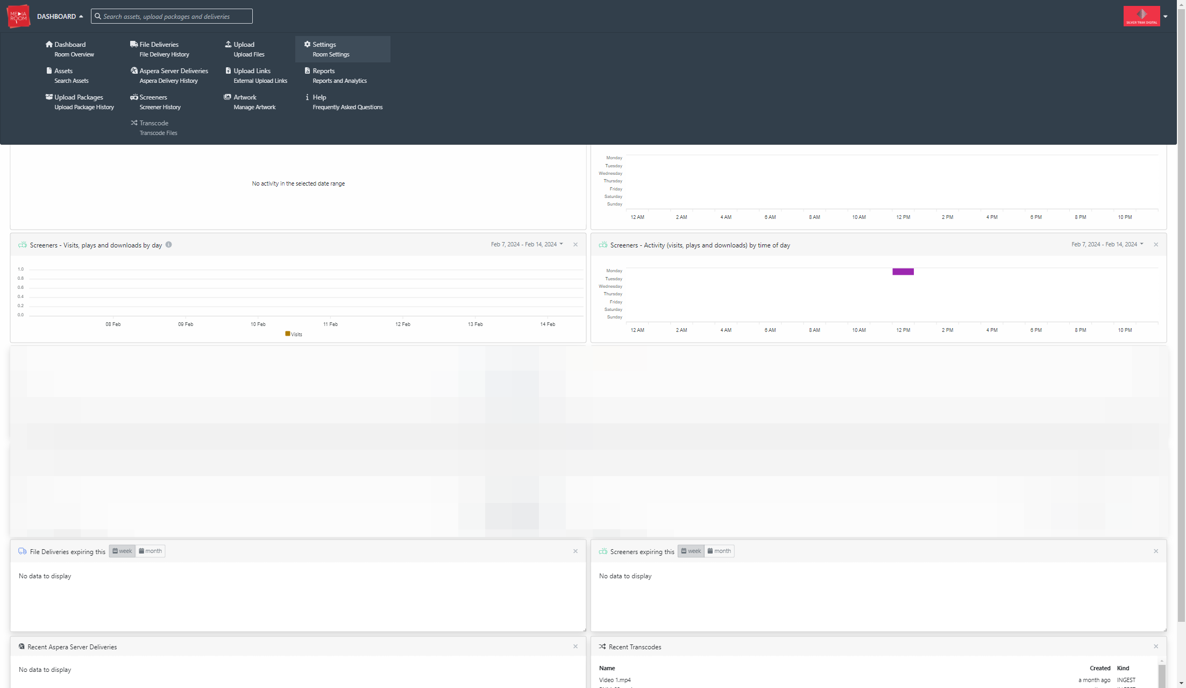This screenshot has width=1186, height=688.
Task: Click the Aspera Server Deliveries icon
Action: coord(134,70)
